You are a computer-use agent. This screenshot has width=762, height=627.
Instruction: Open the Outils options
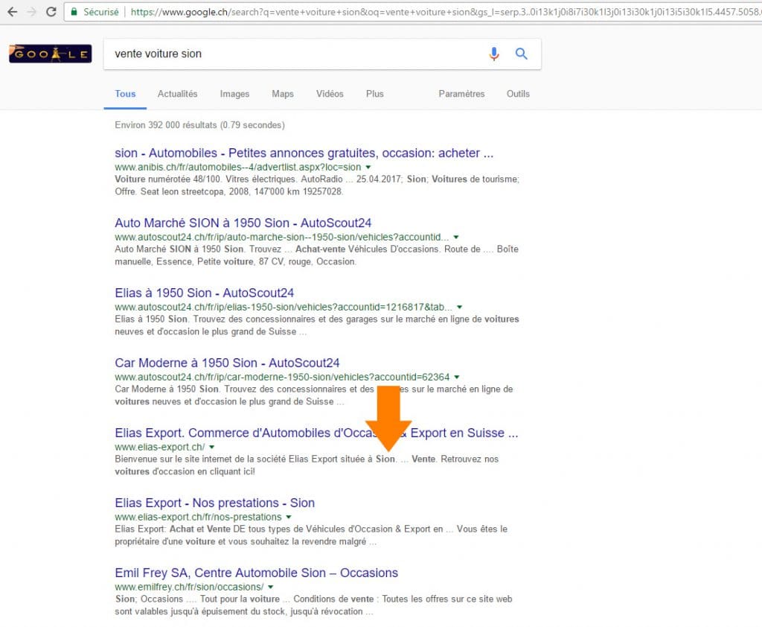click(518, 94)
